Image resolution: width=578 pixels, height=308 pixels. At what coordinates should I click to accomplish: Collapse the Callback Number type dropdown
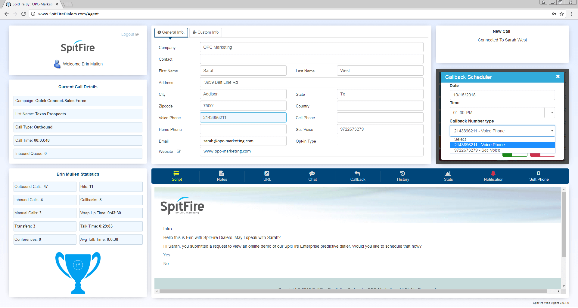552,131
